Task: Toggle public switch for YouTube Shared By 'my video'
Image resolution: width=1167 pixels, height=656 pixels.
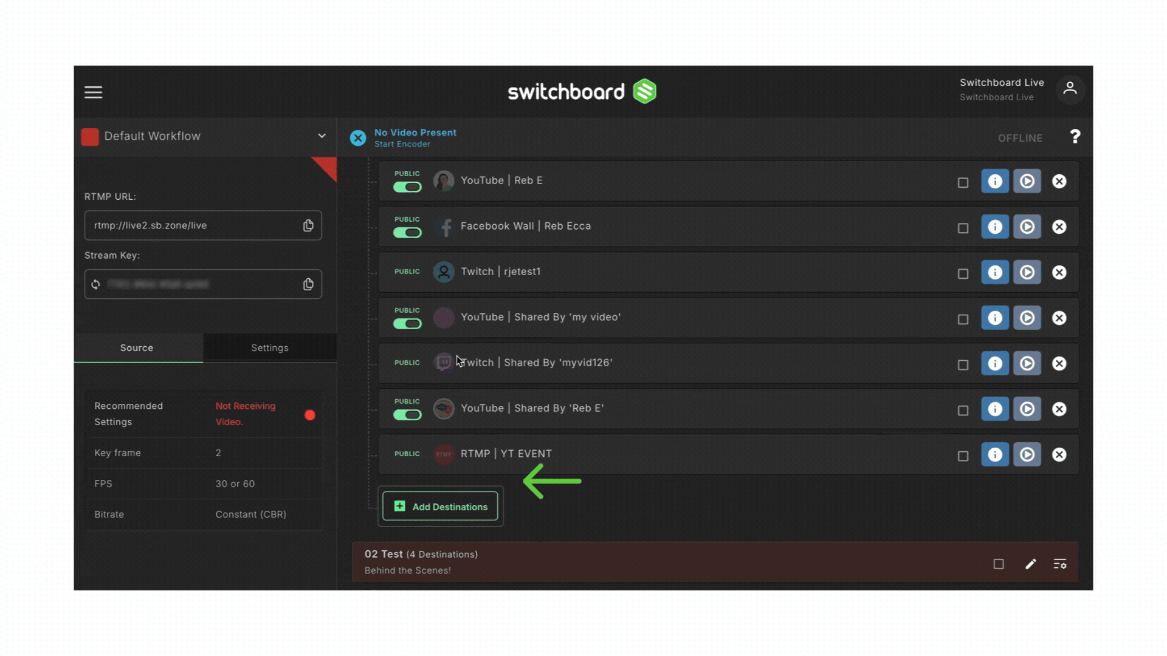Action: pos(407,324)
